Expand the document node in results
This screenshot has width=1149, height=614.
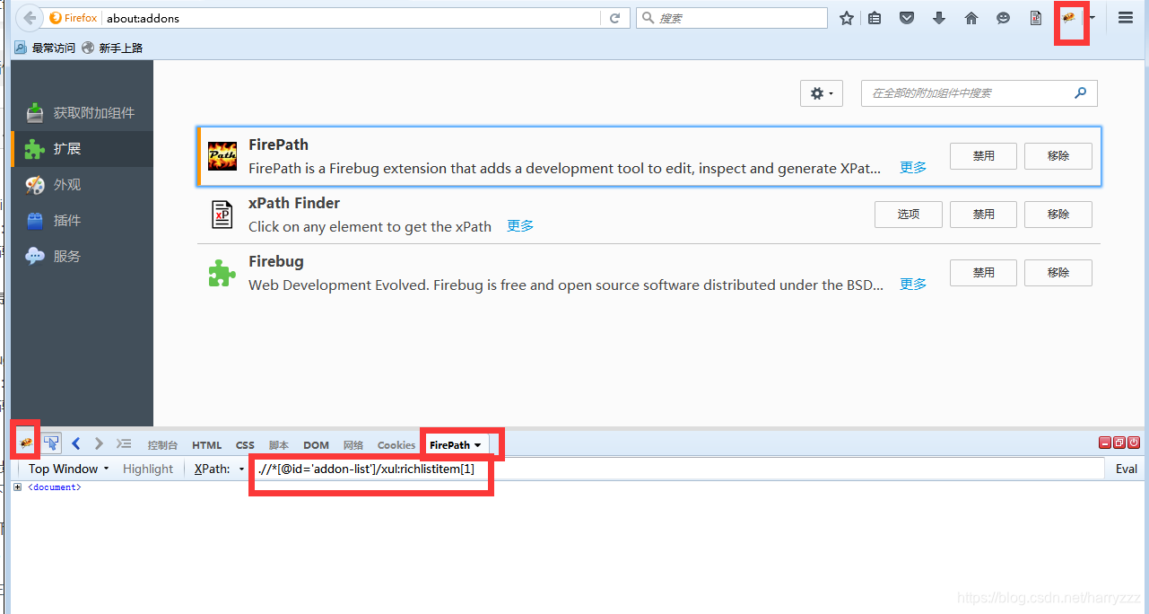17,487
